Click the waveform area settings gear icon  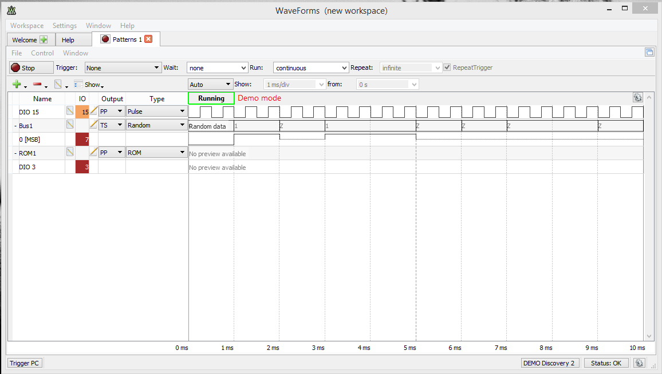pyautogui.click(x=637, y=98)
